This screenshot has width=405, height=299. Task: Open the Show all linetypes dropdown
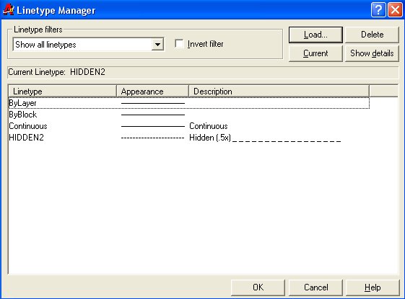(x=157, y=45)
